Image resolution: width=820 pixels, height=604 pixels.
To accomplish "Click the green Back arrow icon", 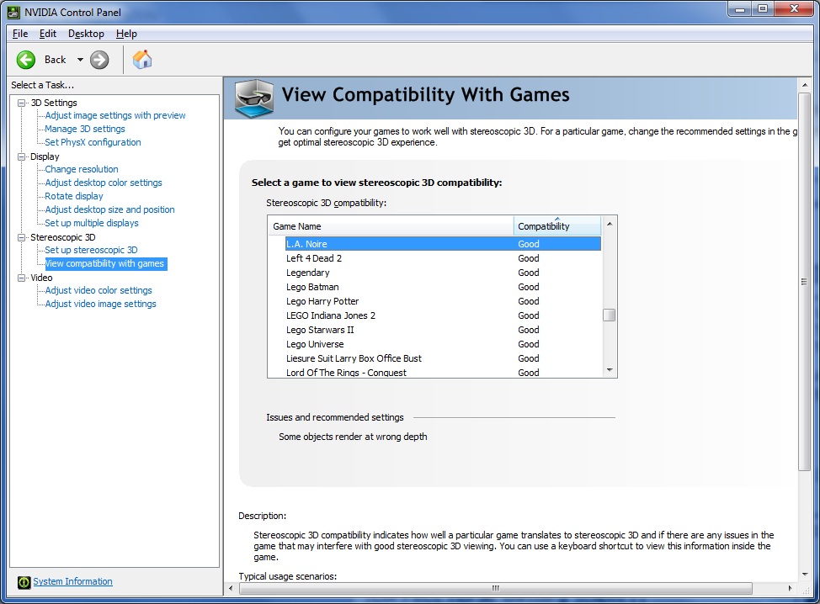I will (25, 60).
